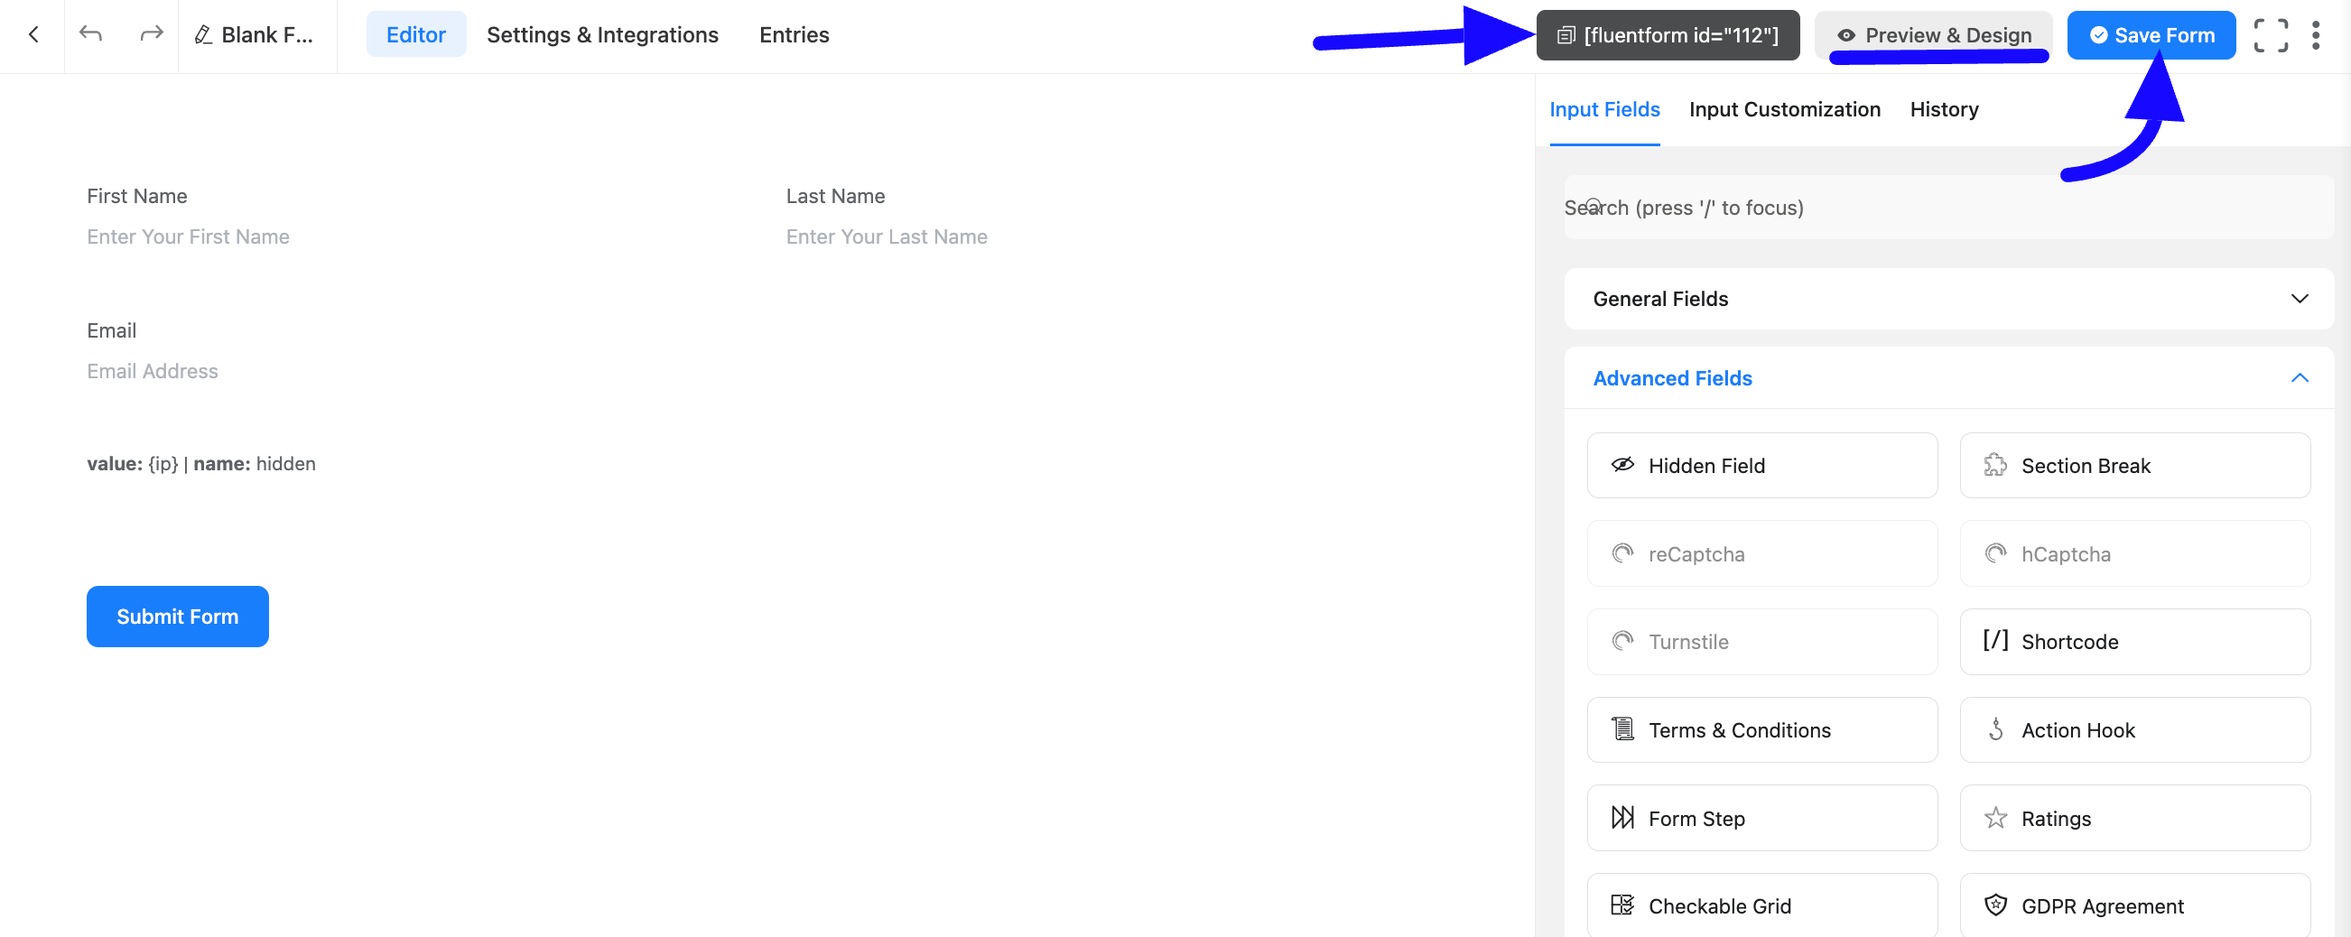The image size is (2351, 937).
Task: Toggle fullscreen mode icon
Action: [x=2270, y=35]
